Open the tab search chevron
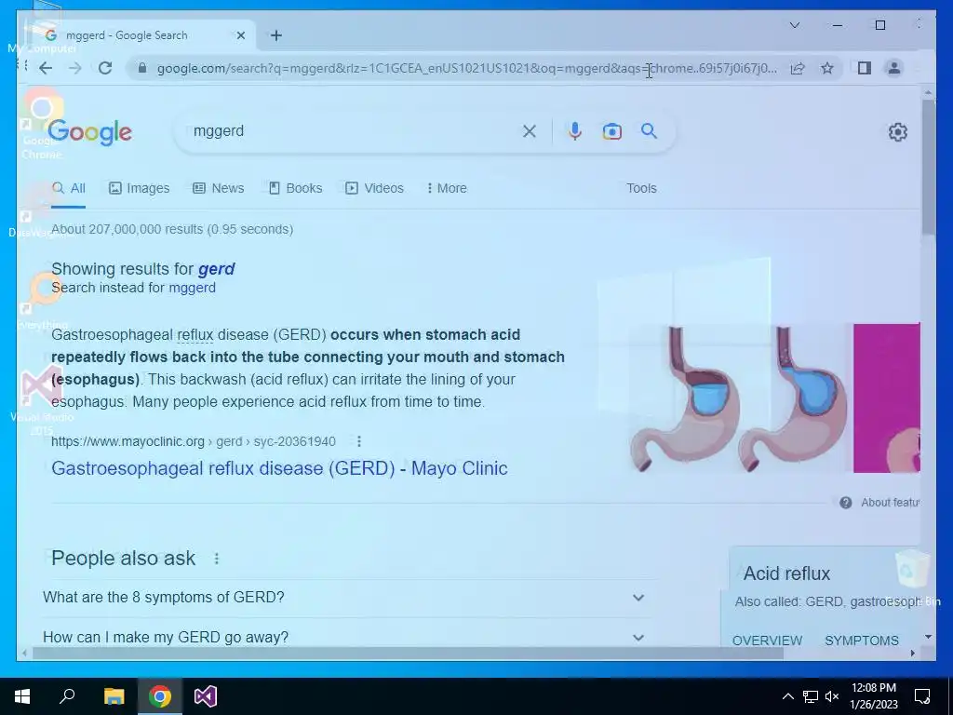 point(795,25)
